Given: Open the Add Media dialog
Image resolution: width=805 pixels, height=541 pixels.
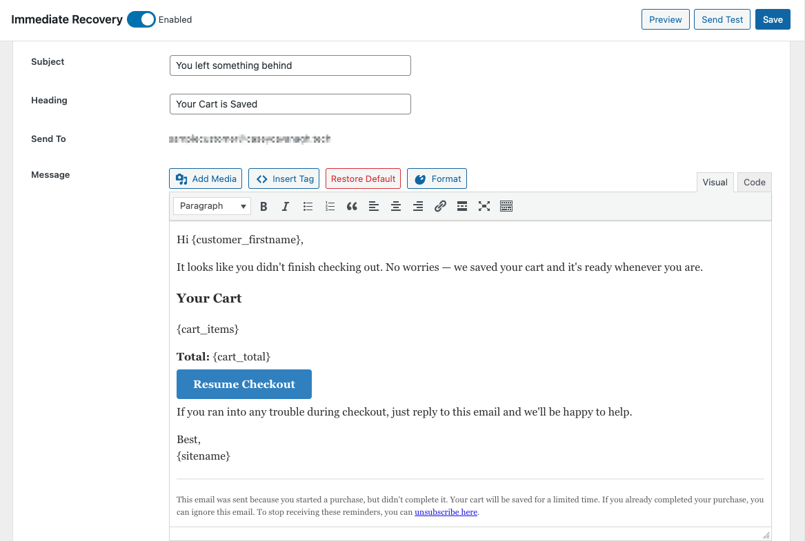Looking at the screenshot, I should [x=205, y=178].
